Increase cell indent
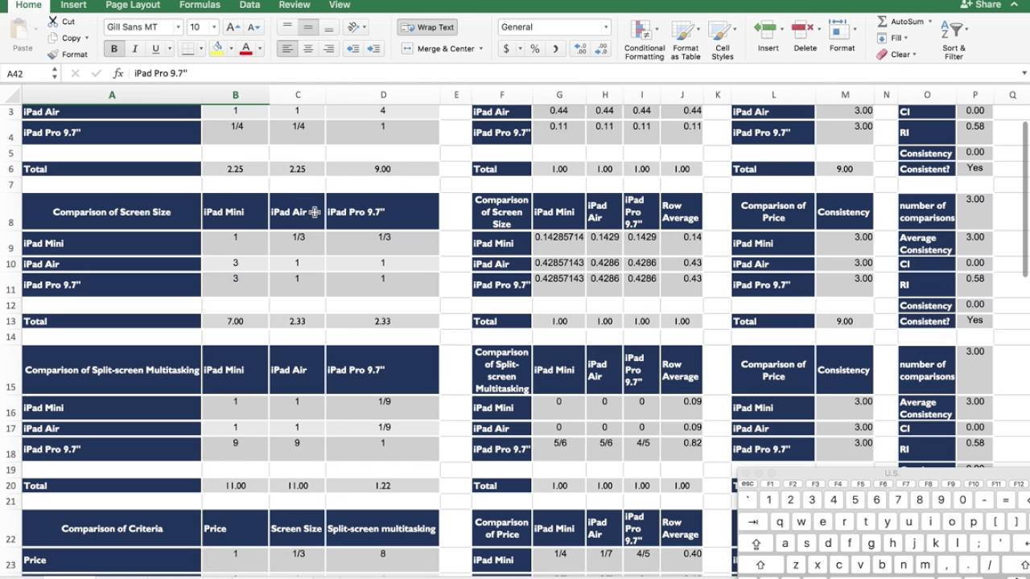1030x579 pixels. tap(373, 49)
